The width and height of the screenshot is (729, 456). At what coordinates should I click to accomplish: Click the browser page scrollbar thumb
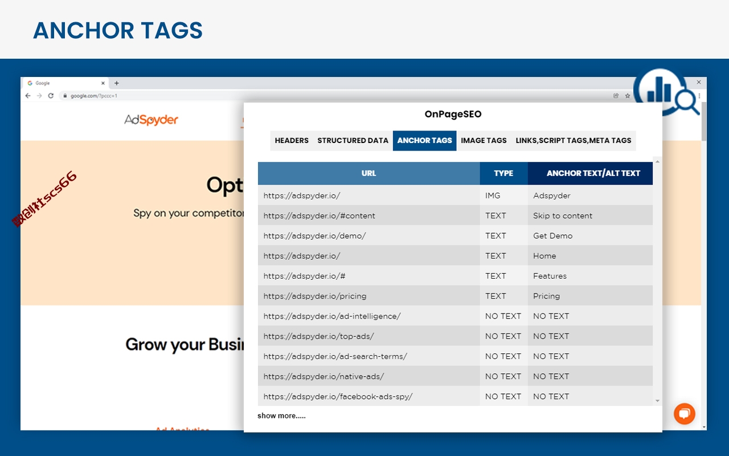pos(704,121)
